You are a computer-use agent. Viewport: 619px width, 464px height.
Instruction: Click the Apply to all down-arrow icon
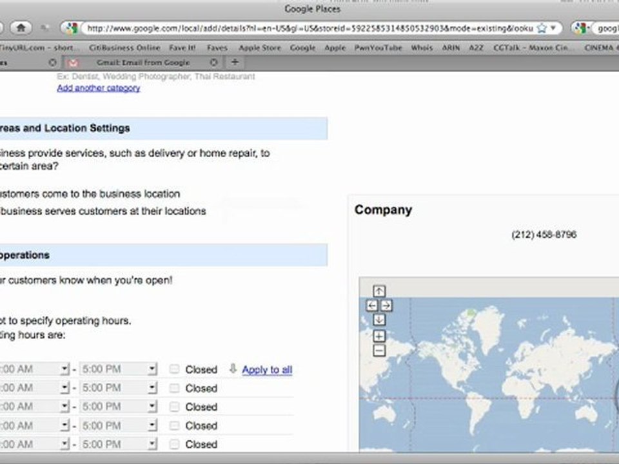click(233, 369)
